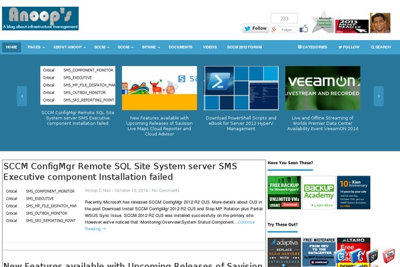This screenshot has height=267, width=400.
Task: Open article title SCCM ConfigMgr Remote SQL Site System
Action: tap(120, 172)
